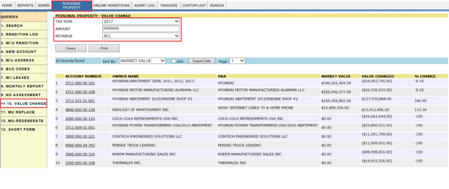Open account 3900 000 00 221
This screenshot has height=189, width=449.
point(80,136)
